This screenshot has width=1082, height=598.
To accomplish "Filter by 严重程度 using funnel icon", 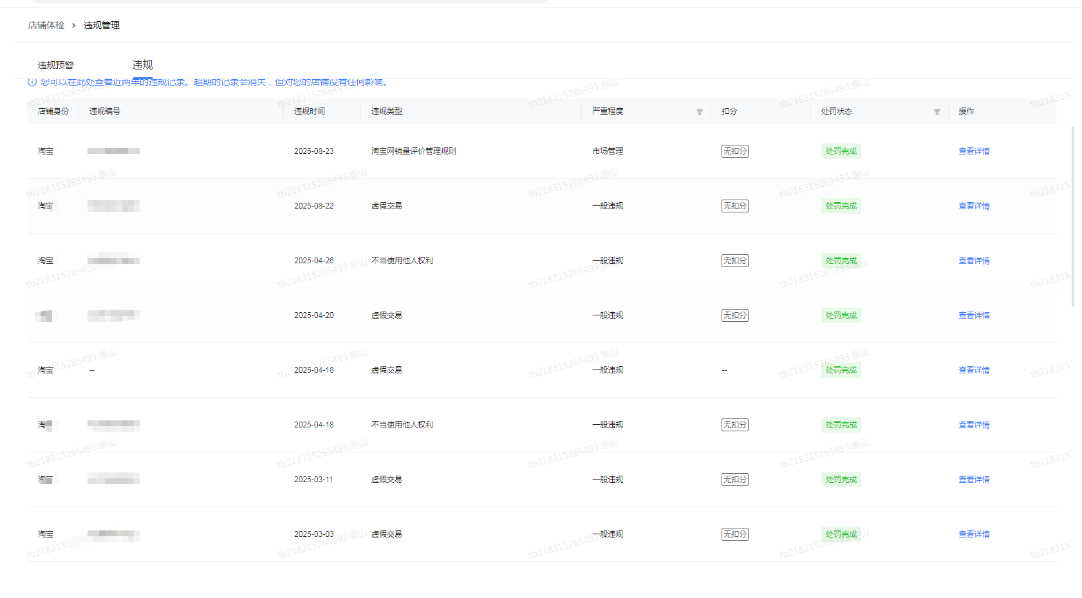I will [x=699, y=112].
